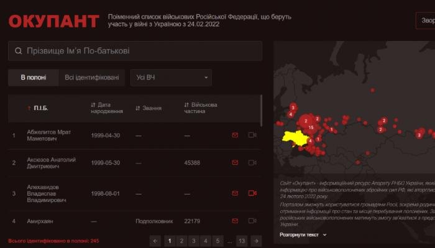The width and height of the screenshot is (435, 248).
Task: Sort by Дата народження column
Action: 106,108
